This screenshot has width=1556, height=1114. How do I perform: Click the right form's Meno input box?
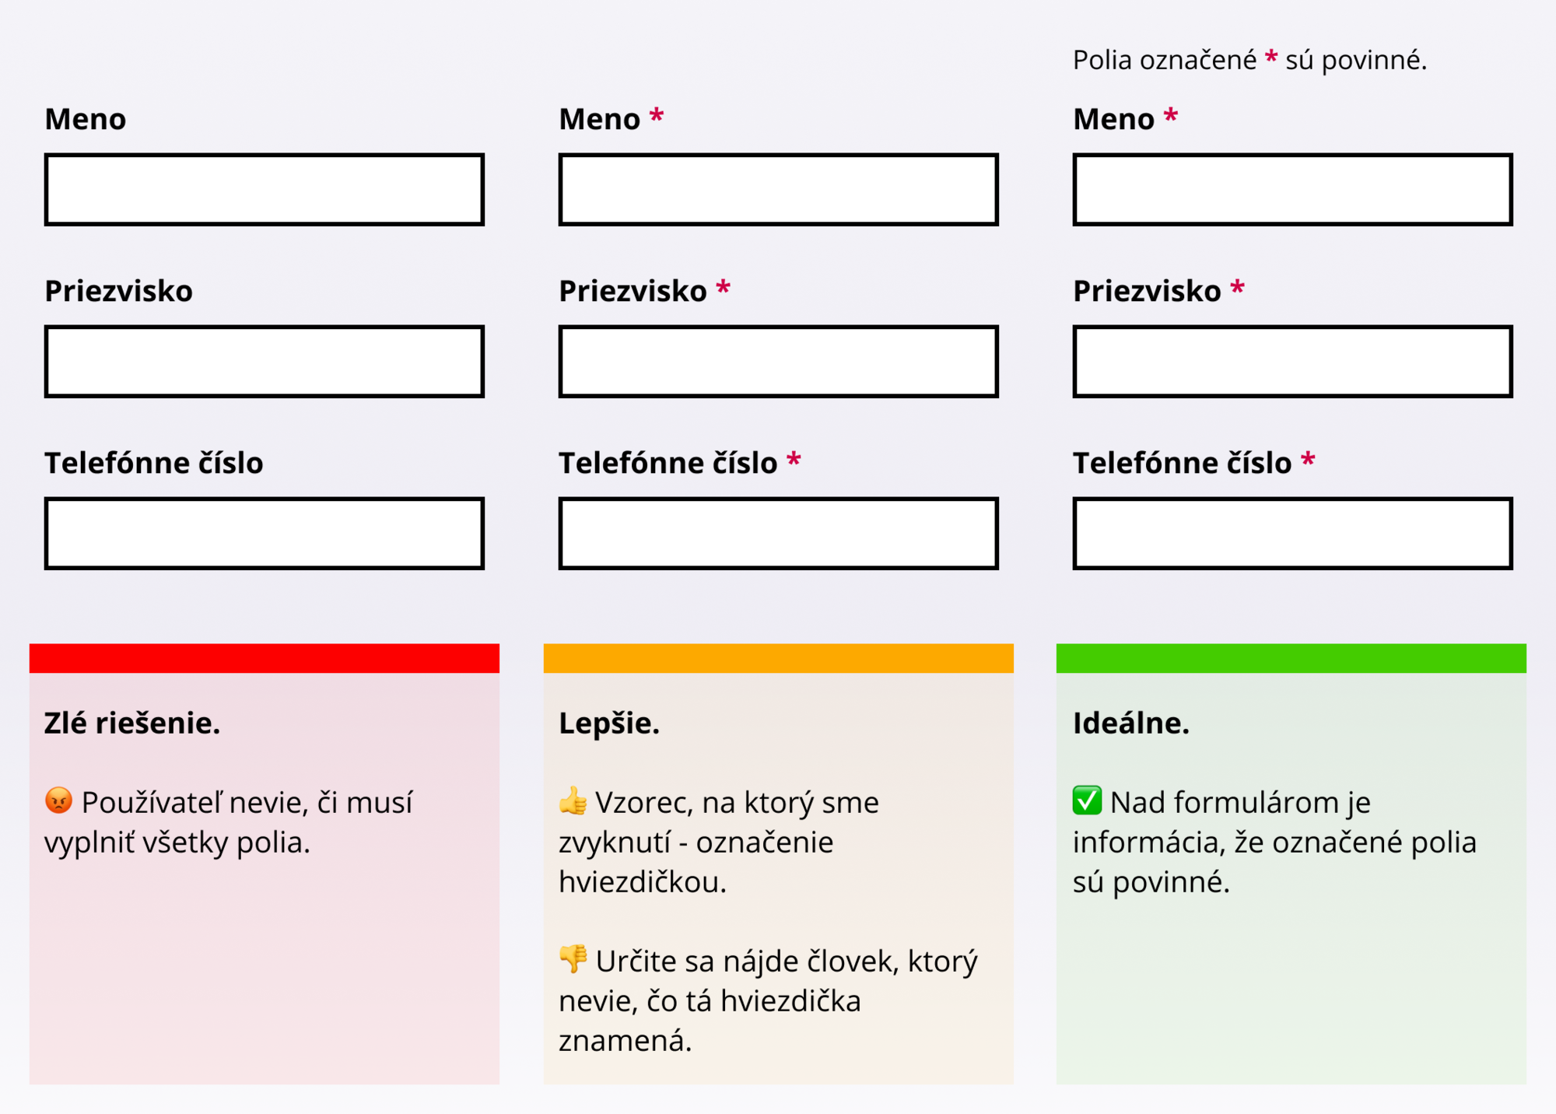coord(1292,190)
